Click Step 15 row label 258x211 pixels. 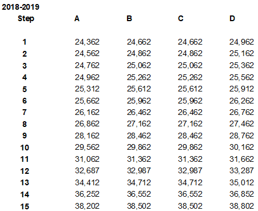[x=25, y=206]
